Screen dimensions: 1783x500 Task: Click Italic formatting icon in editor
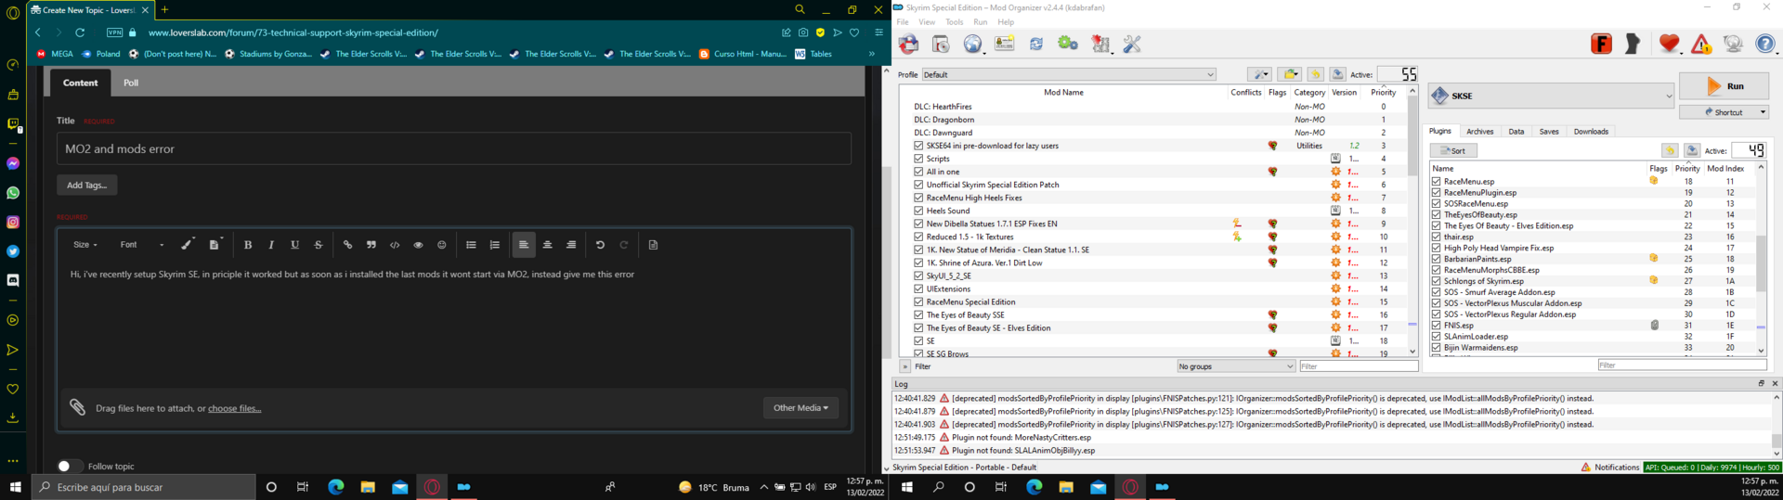tap(271, 245)
